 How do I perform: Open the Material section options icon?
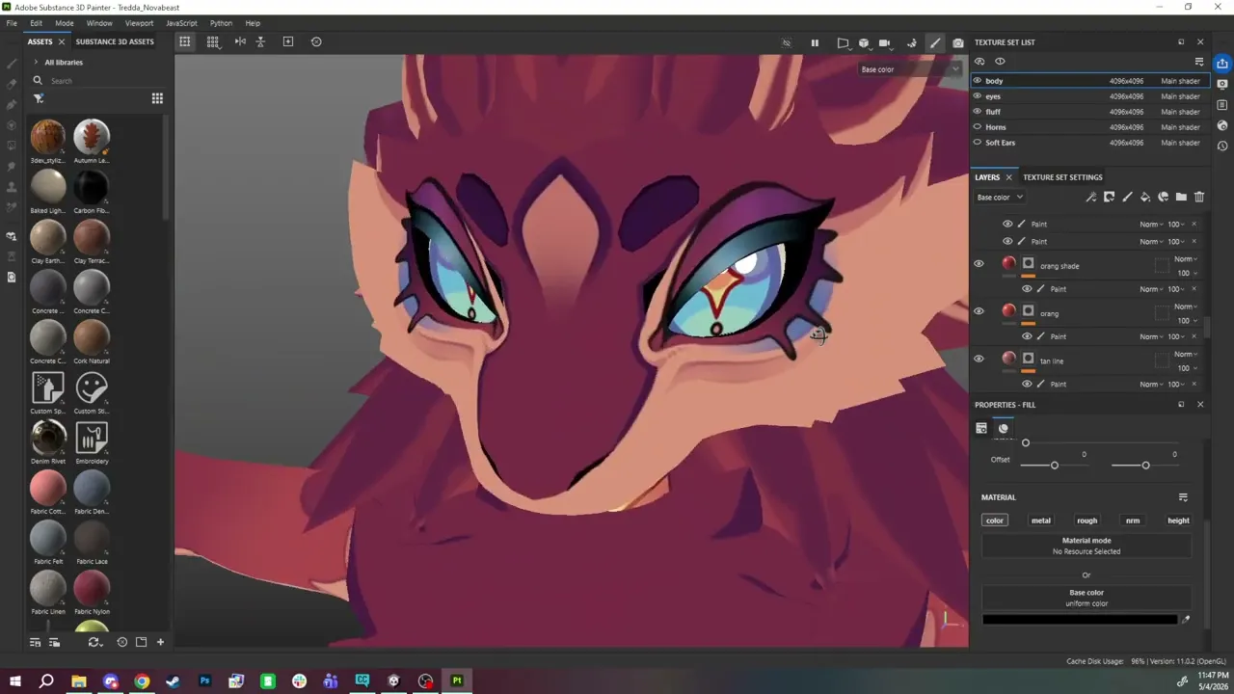1183,497
